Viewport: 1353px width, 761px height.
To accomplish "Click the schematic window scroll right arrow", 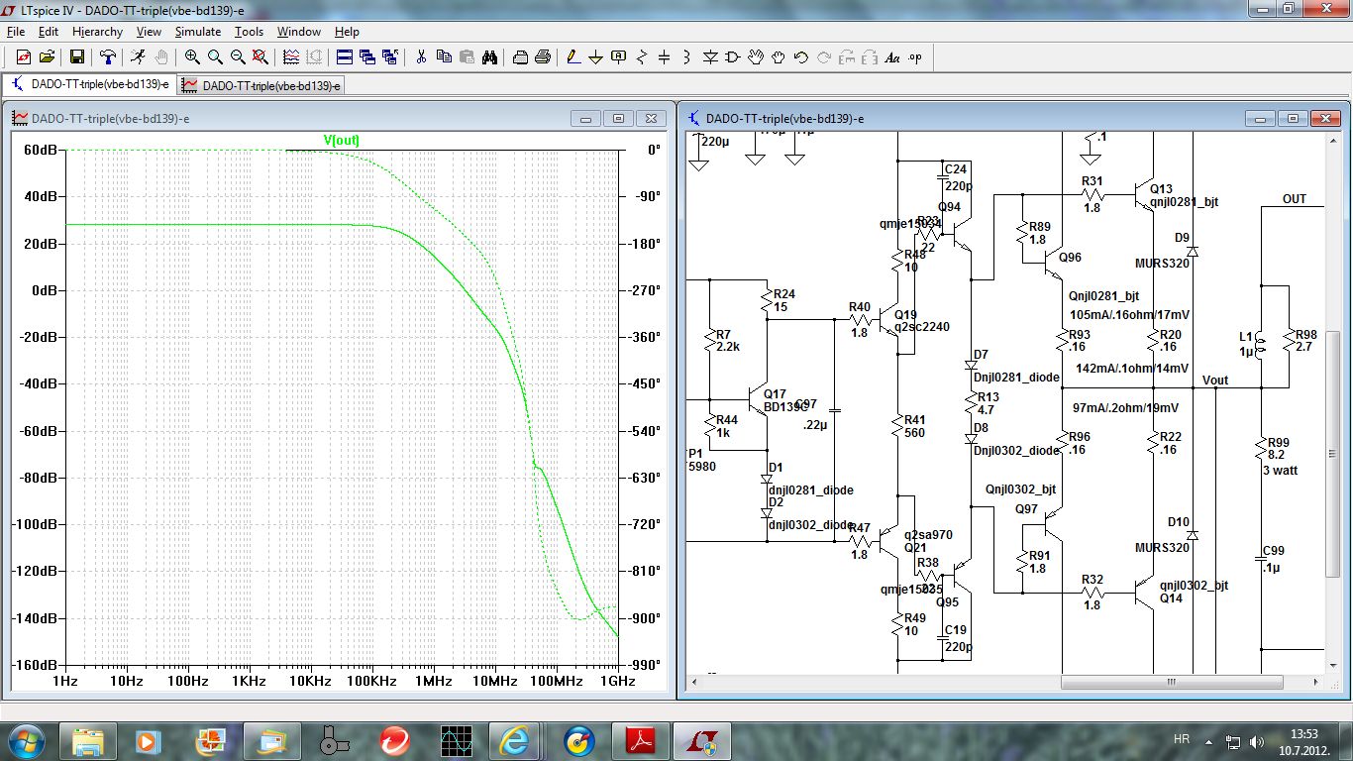I will tap(1317, 682).
